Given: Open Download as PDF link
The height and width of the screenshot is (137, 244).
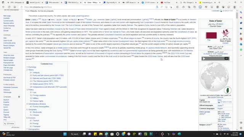Looking at the screenshot, I should tap(10, 78).
